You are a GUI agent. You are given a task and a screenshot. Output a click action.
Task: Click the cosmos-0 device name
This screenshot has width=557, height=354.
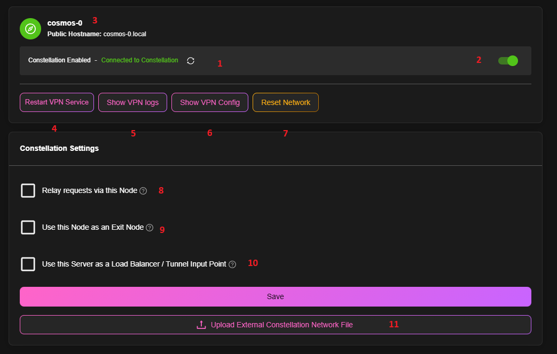coord(65,23)
